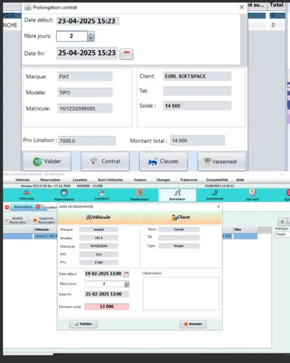Open the Versement payment button
The height and width of the screenshot is (363, 290).
click(222, 161)
